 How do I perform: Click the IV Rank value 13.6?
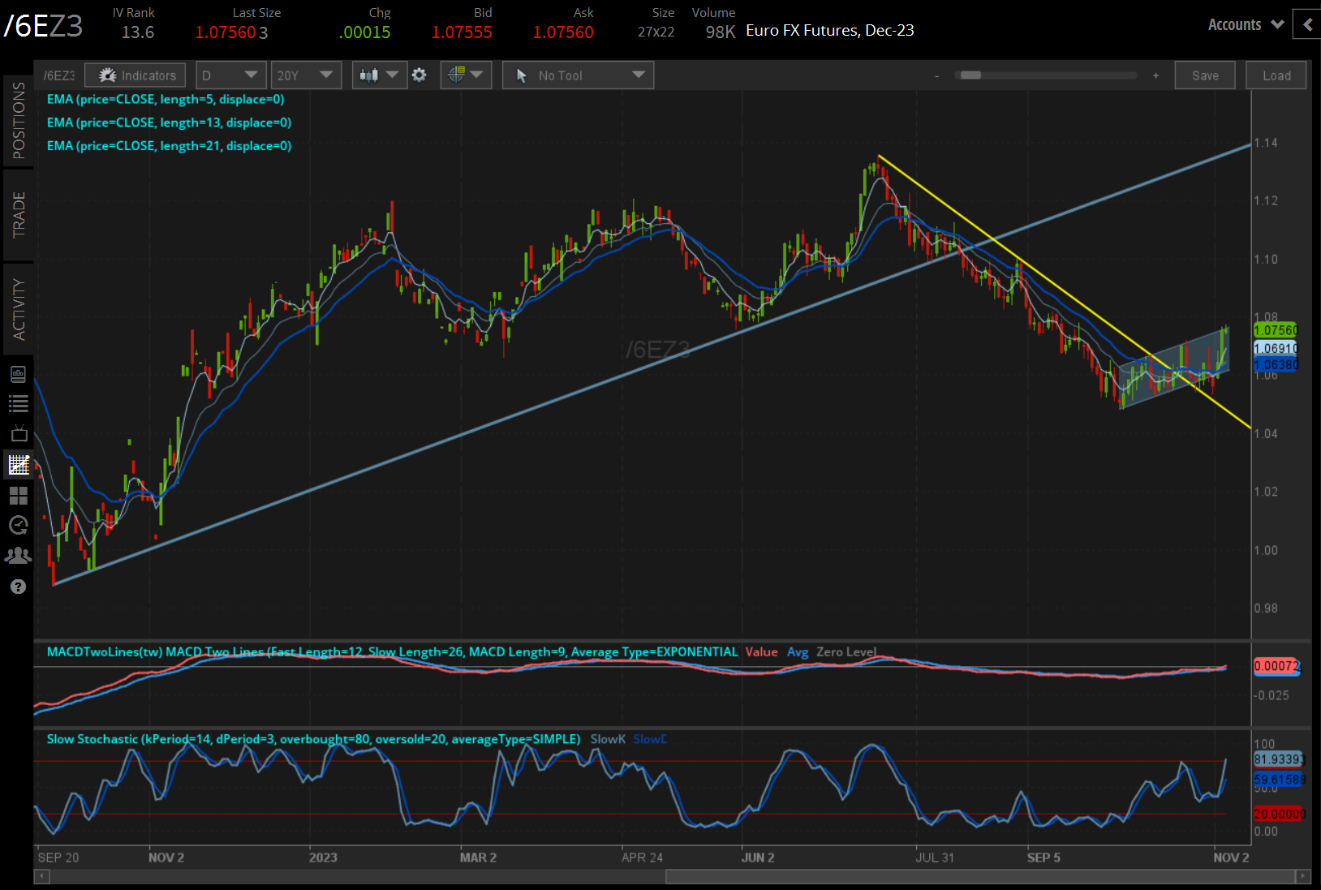pos(138,32)
